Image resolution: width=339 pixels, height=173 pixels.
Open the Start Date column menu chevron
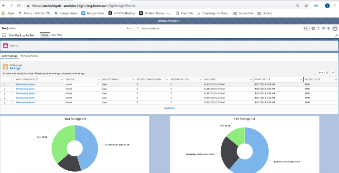(301, 79)
